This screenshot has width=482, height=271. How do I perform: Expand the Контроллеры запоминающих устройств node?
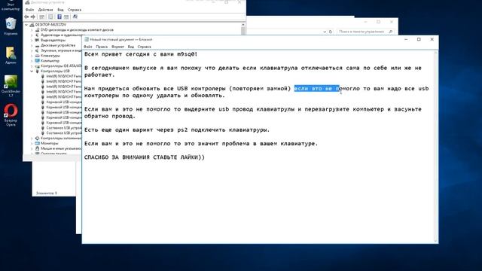click(32, 139)
